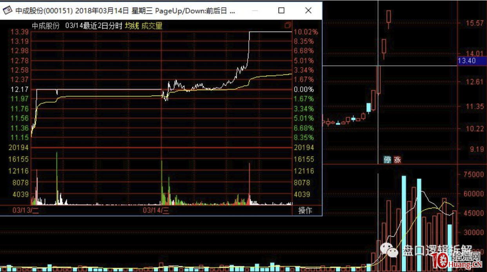Screen dimensions: 487x272
Task: Click the 12.17 previous-close price label
Action: coord(20,90)
